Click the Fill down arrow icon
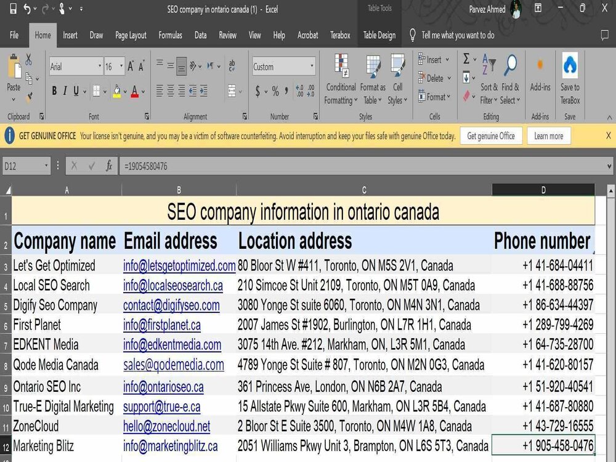Screen dimensions: 616x462 pos(466,78)
